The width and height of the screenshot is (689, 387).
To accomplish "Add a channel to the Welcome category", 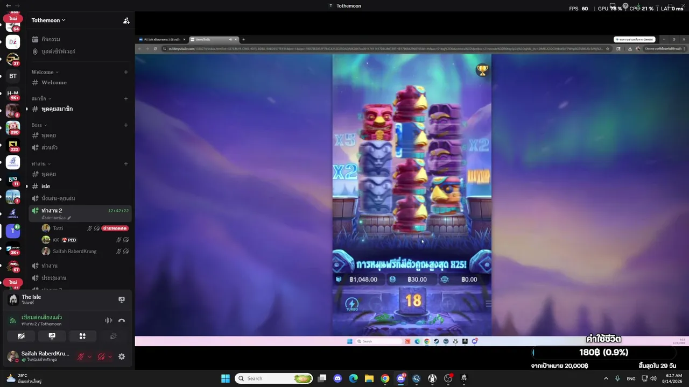I will pyautogui.click(x=126, y=72).
